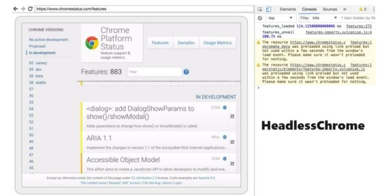This screenshot has width=388, height=196.
Task: Open the Info log level dropdown
Action: pyautogui.click(x=324, y=18)
